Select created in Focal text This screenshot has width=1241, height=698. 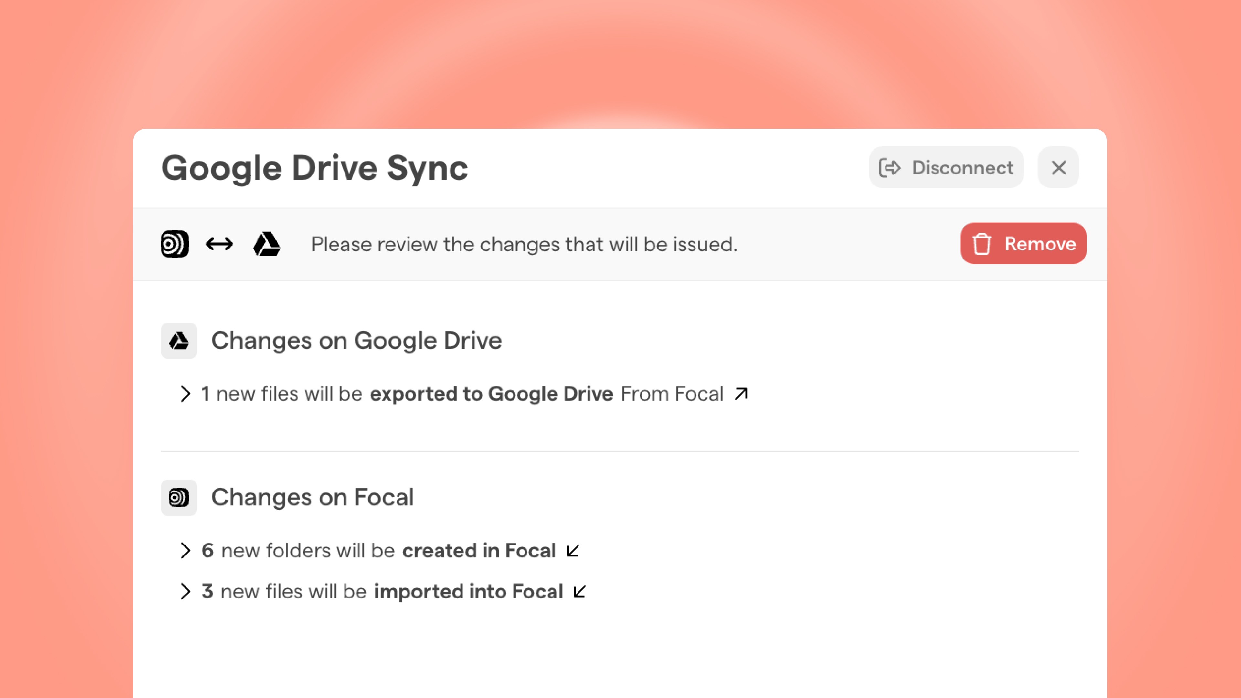point(479,550)
